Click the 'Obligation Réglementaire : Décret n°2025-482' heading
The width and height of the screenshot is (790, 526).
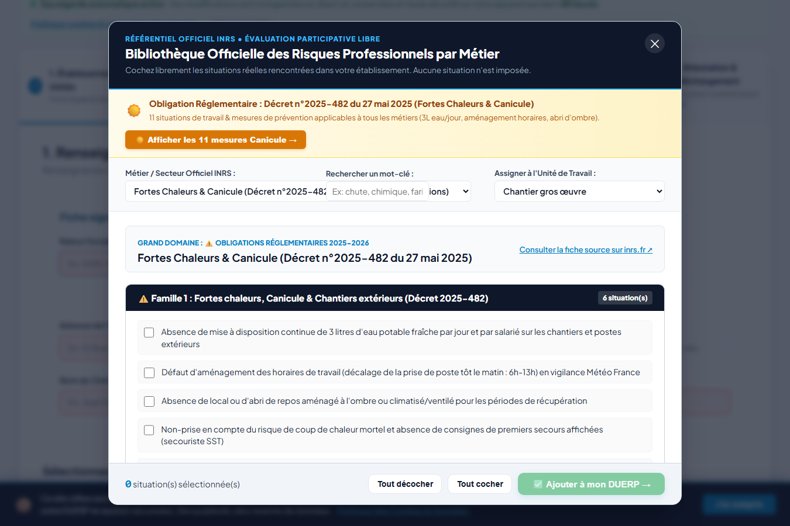(341, 104)
